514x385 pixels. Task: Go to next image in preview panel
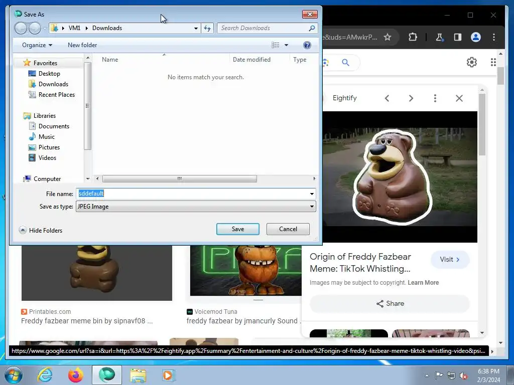(x=411, y=98)
